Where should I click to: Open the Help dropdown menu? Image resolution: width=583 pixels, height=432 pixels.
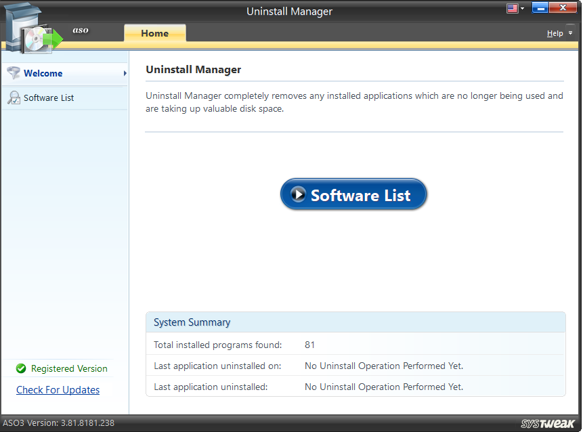pos(557,33)
